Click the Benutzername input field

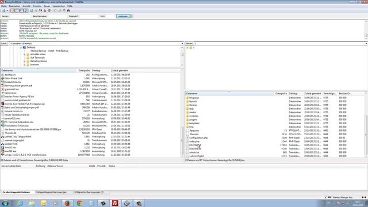click(x=57, y=16)
